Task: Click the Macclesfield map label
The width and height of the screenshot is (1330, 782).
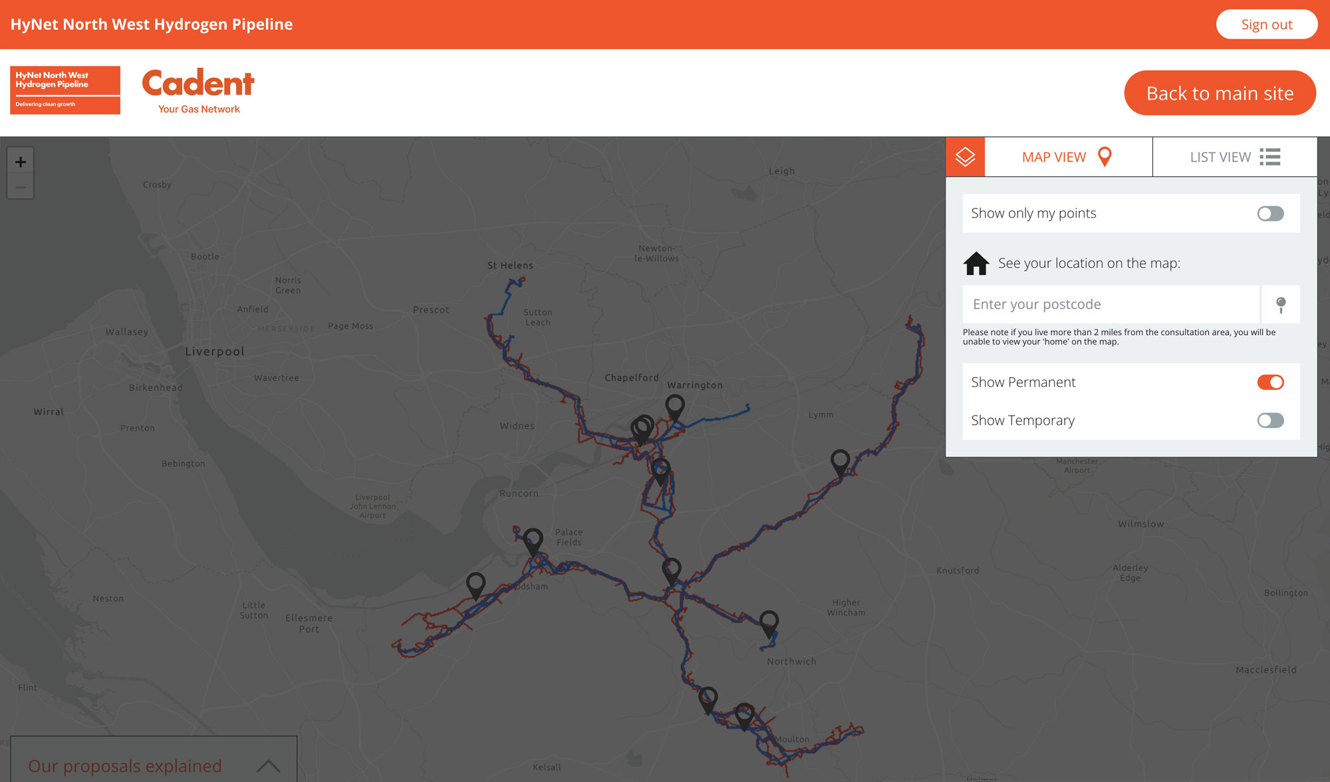Action: tap(1266, 670)
